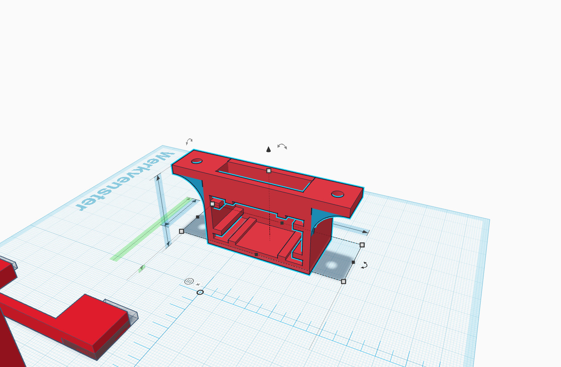Click the white scale handle on the left selection corner

pyautogui.click(x=182, y=231)
